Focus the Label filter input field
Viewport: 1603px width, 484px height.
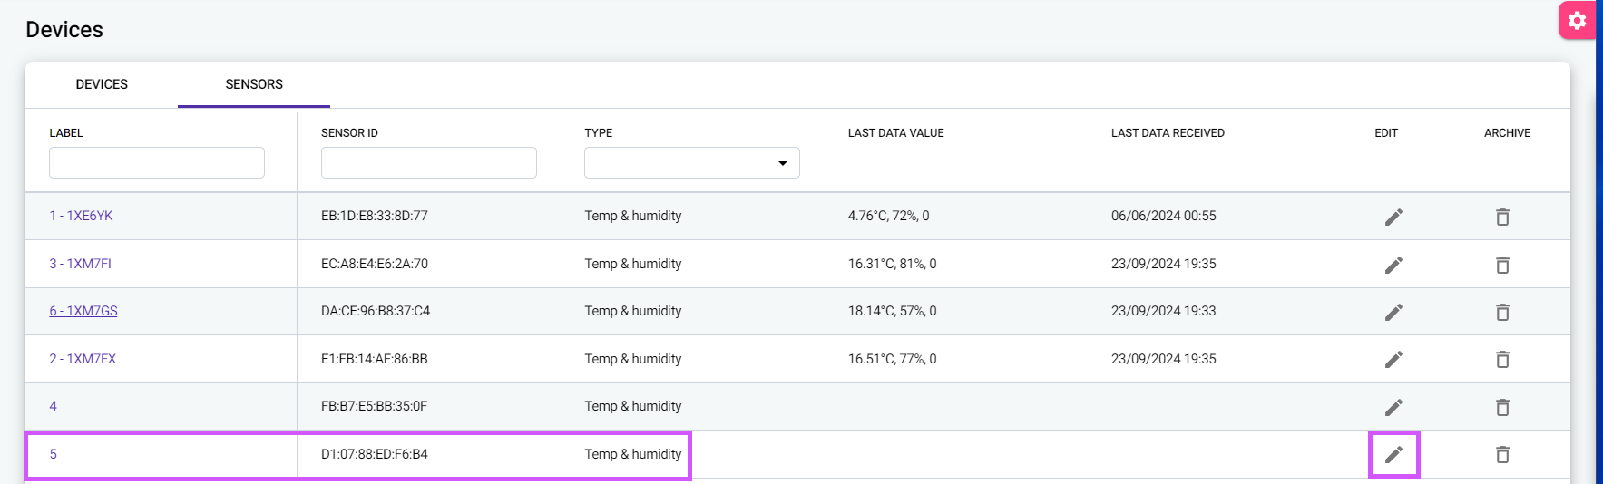(x=157, y=163)
